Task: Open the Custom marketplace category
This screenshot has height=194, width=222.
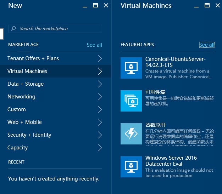Action: [x=55, y=109]
